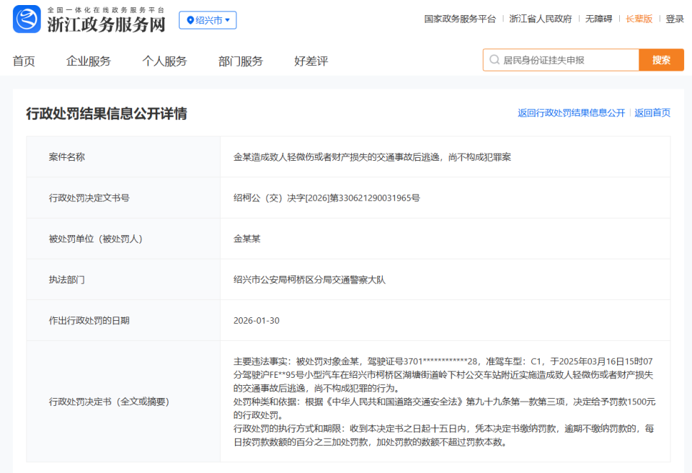Switch to the 个人服务 tab
The height and width of the screenshot is (473, 692).
(x=164, y=61)
